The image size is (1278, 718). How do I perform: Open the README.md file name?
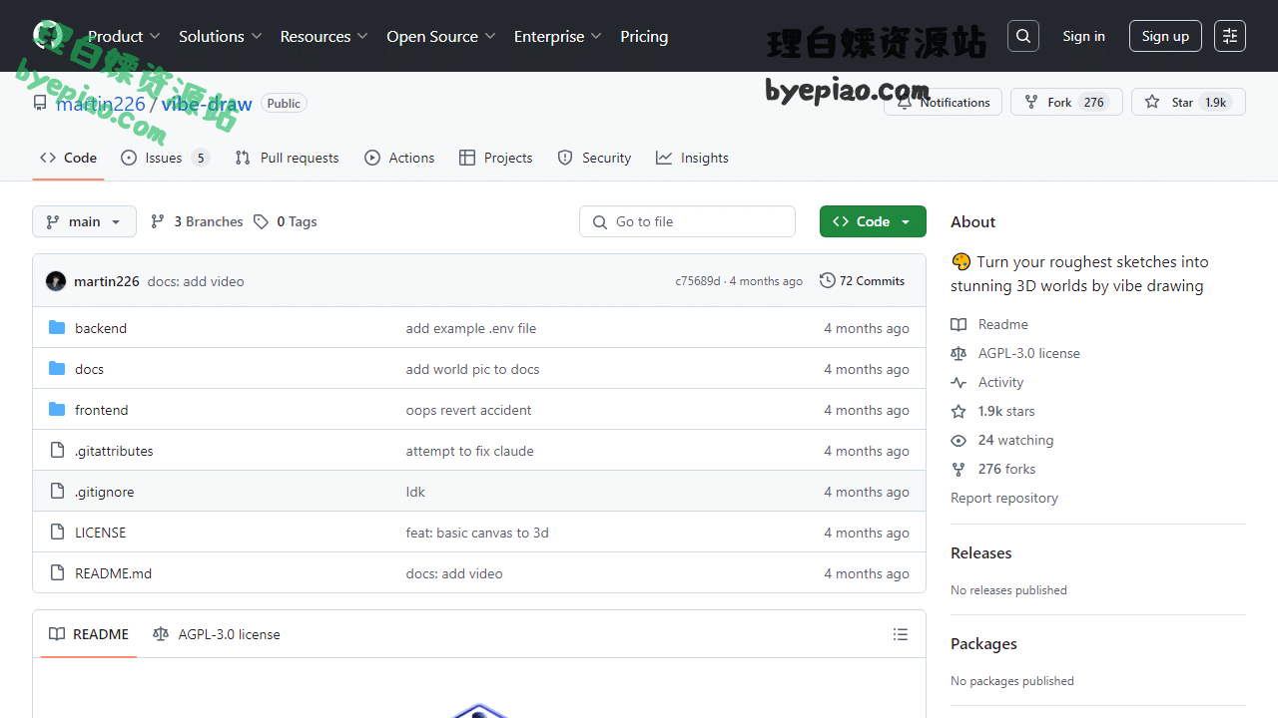114,573
